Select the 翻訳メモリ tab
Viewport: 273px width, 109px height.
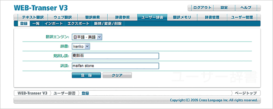[182, 17]
